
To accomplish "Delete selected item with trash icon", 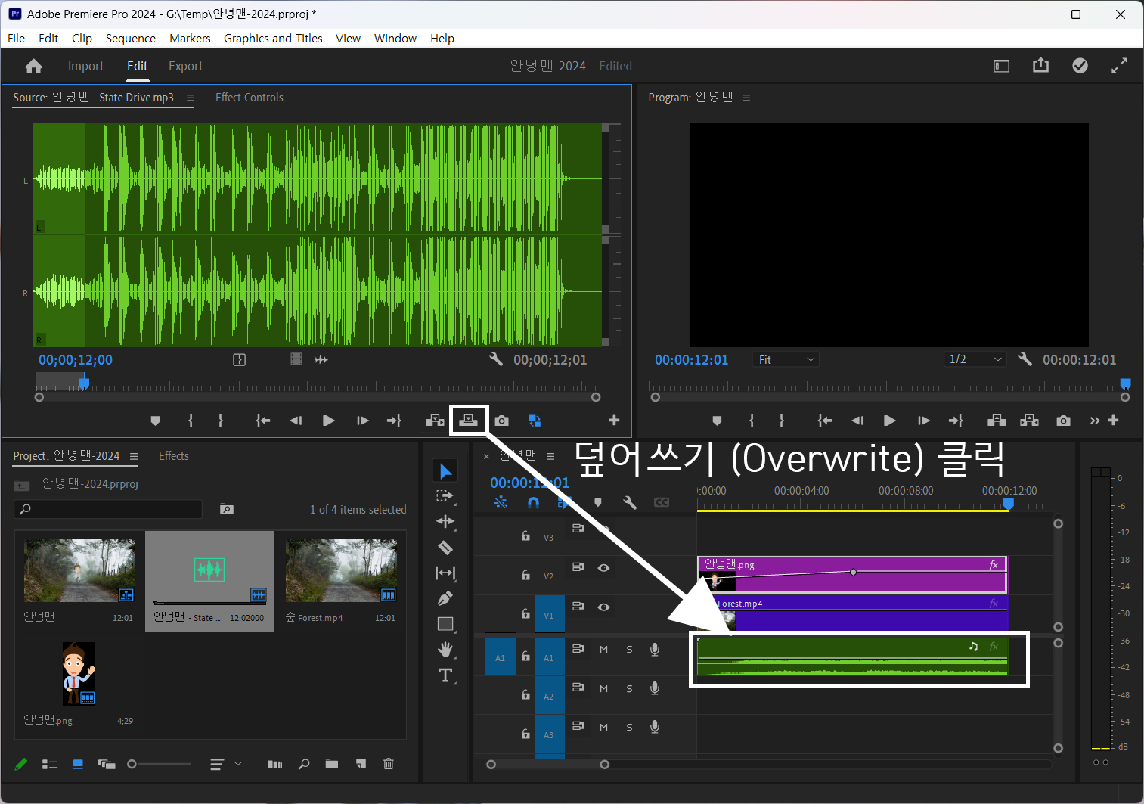I will (389, 764).
